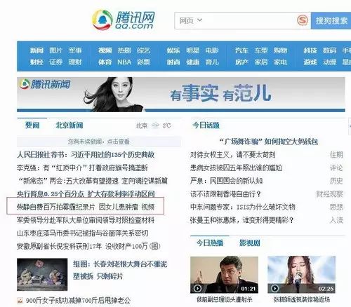Image resolution: width=351 pixels, height=307 pixels.
Task: Open 科技 in navigation bar
Action: point(310,50)
